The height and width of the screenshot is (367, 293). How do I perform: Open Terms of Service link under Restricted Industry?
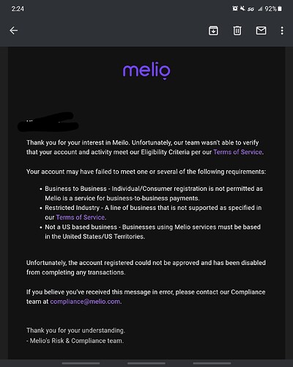(x=81, y=217)
